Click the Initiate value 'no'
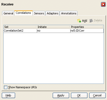107x100 pixels. click(53, 31)
